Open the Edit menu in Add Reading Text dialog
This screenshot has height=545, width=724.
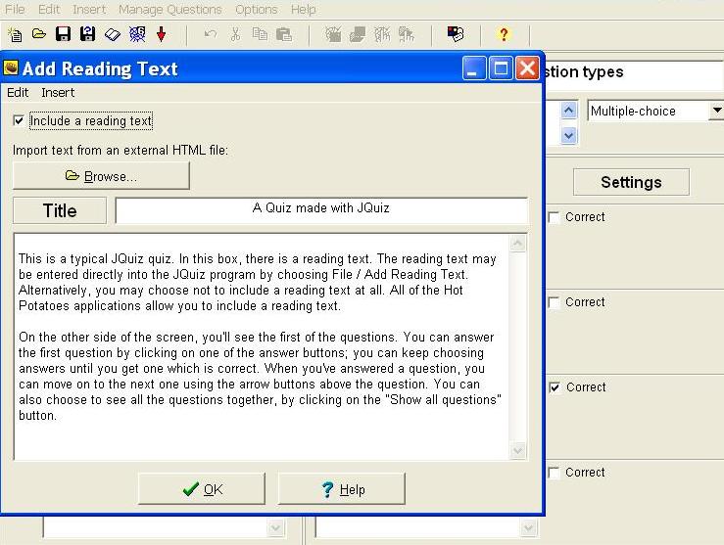click(18, 93)
